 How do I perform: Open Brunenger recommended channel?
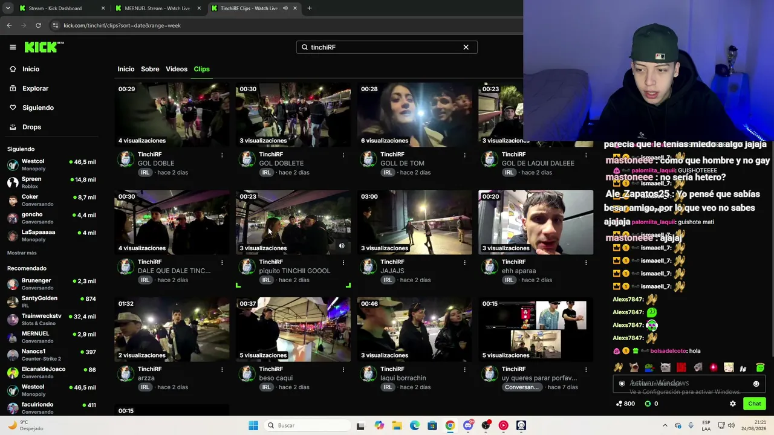pyautogui.click(x=51, y=284)
